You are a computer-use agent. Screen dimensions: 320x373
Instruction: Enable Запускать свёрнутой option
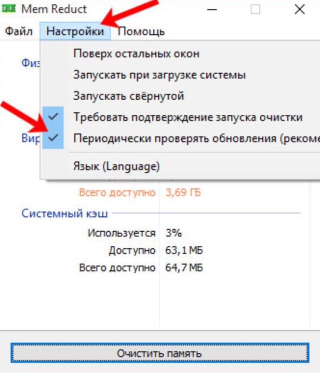181,96
